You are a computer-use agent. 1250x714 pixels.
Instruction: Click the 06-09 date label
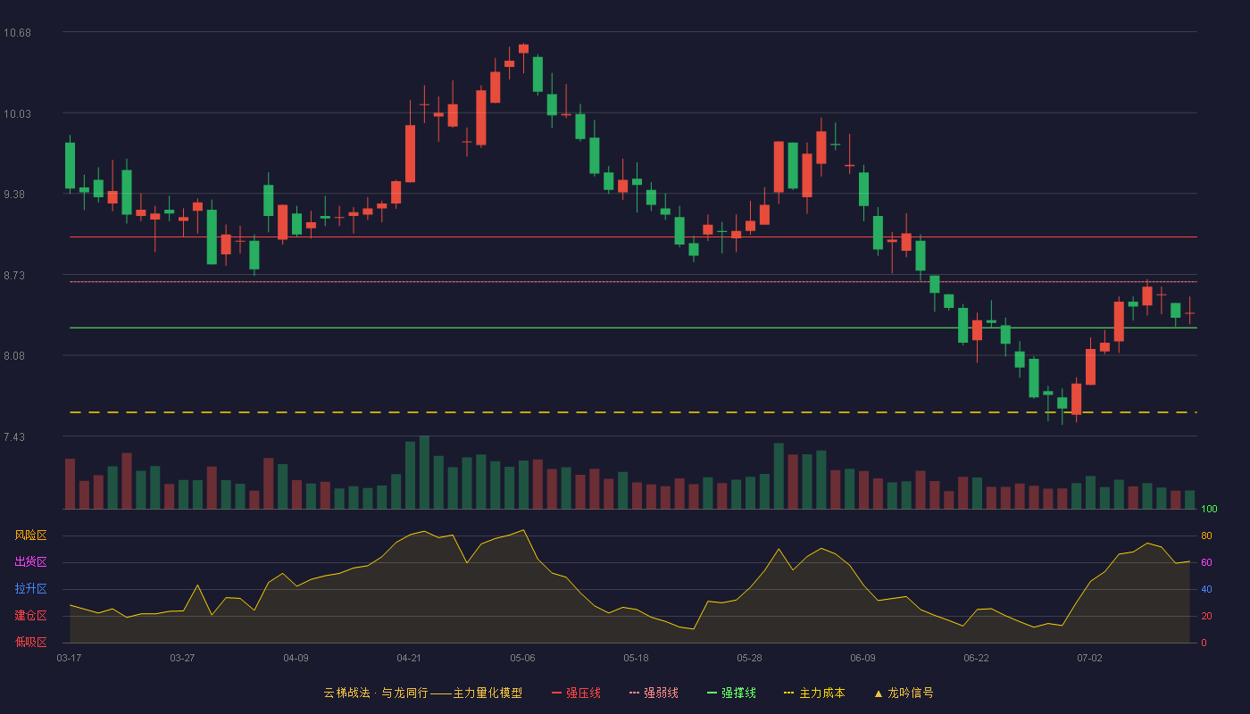[x=862, y=658]
